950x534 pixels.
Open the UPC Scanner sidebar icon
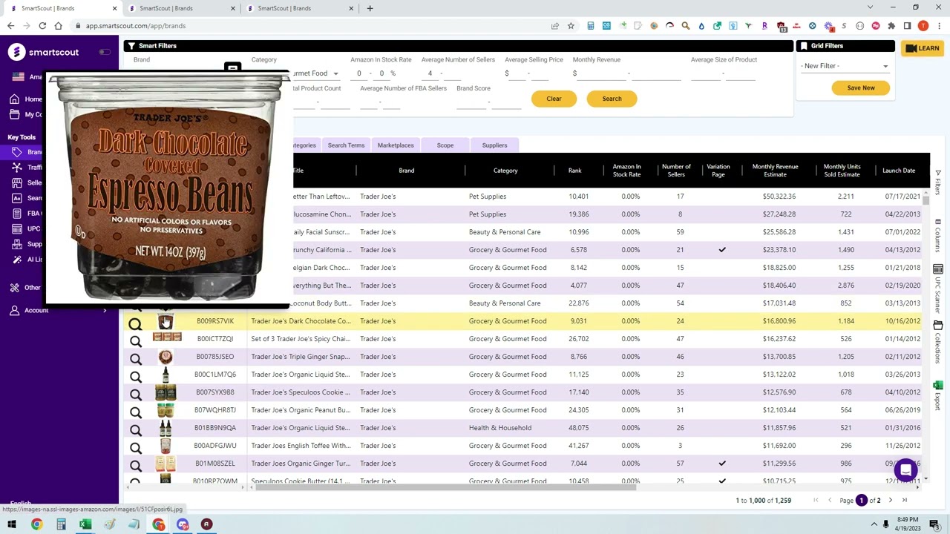point(16,228)
